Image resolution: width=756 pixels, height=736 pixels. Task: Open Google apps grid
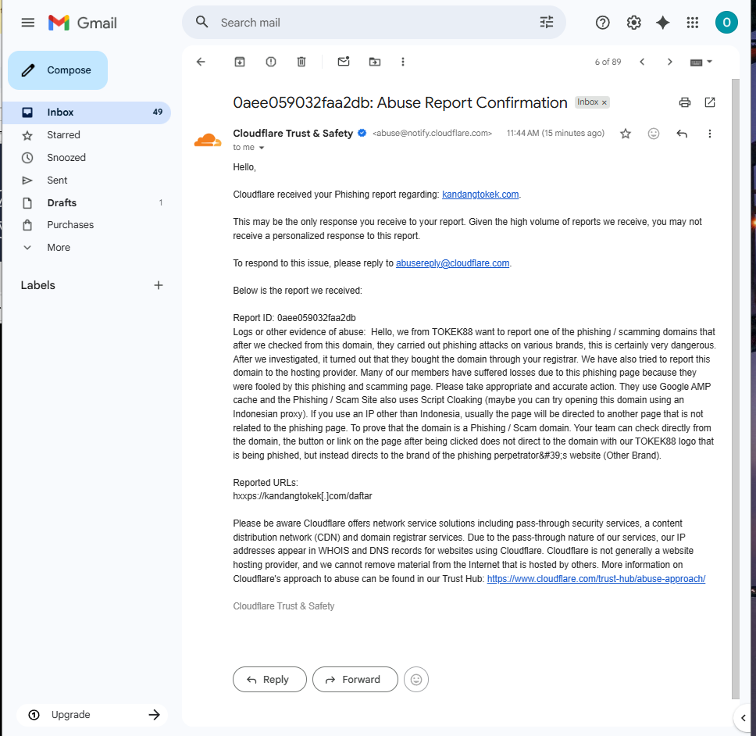(693, 23)
